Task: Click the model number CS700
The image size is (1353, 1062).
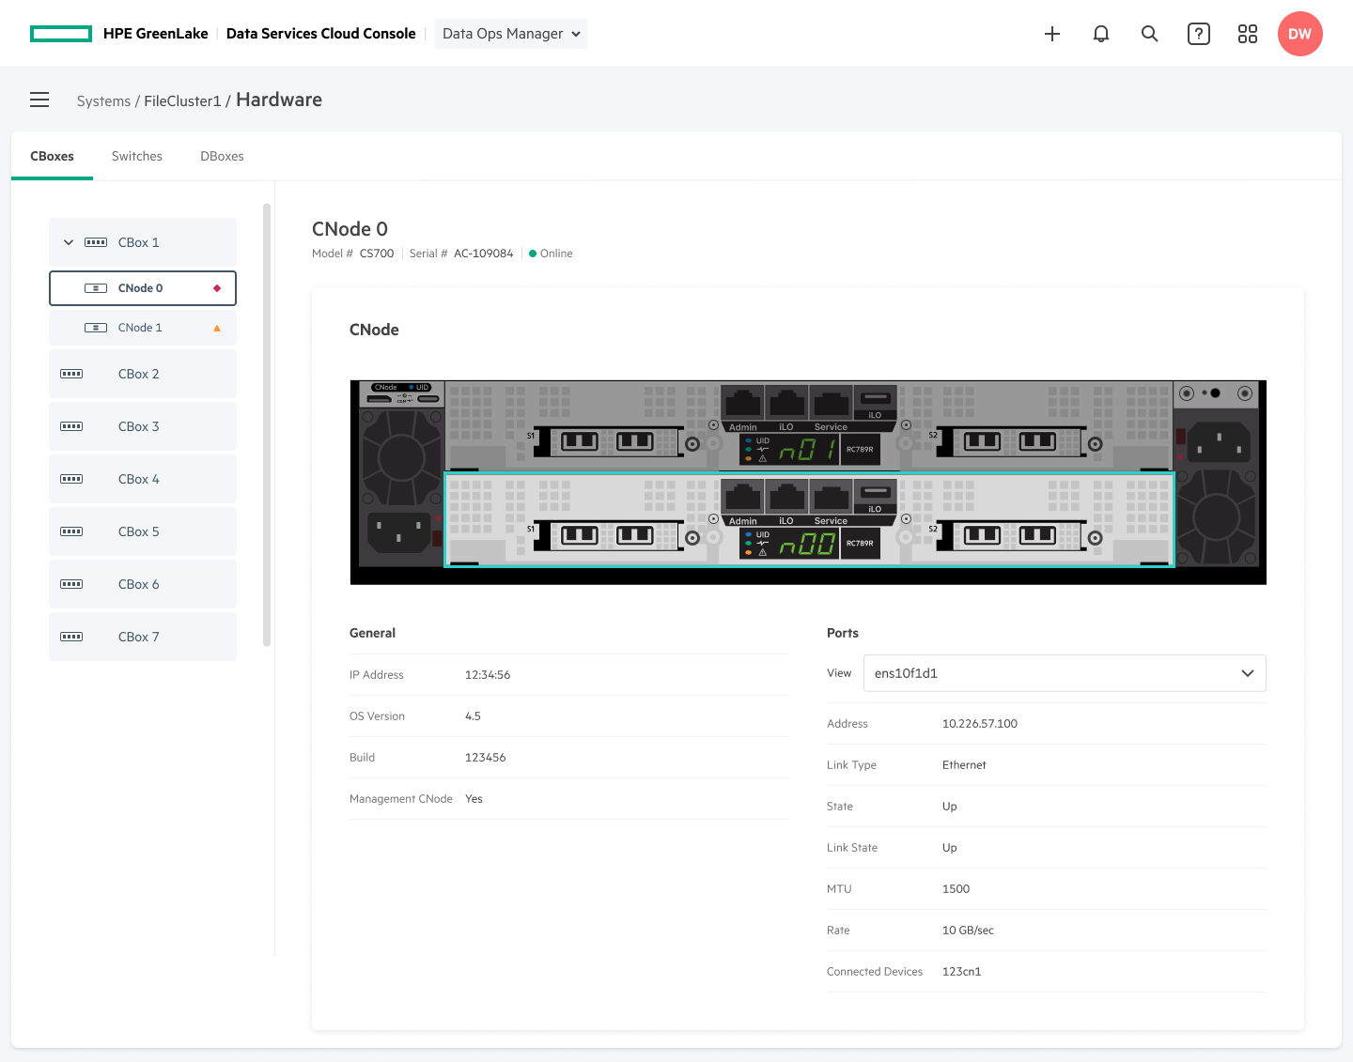Action: 377,254
